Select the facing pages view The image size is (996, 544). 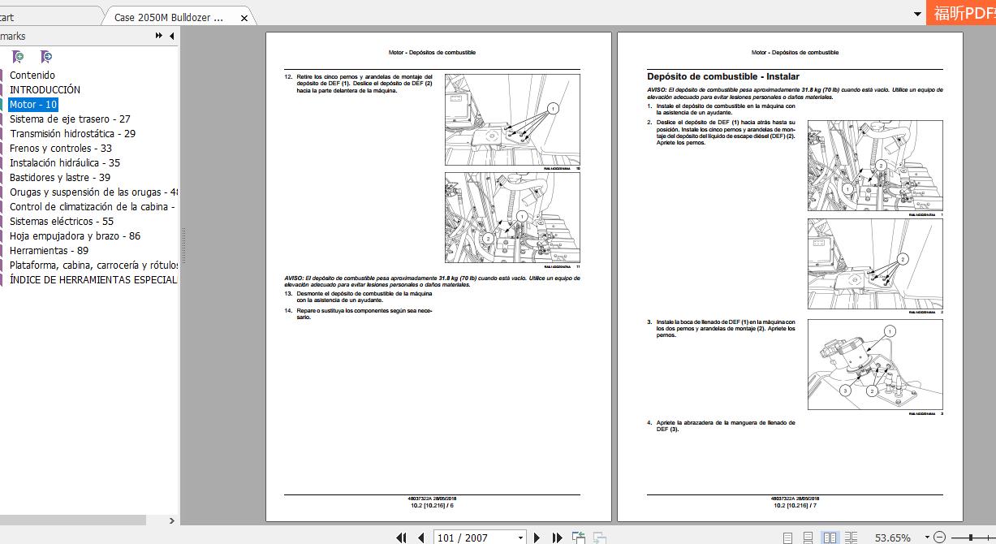click(830, 538)
